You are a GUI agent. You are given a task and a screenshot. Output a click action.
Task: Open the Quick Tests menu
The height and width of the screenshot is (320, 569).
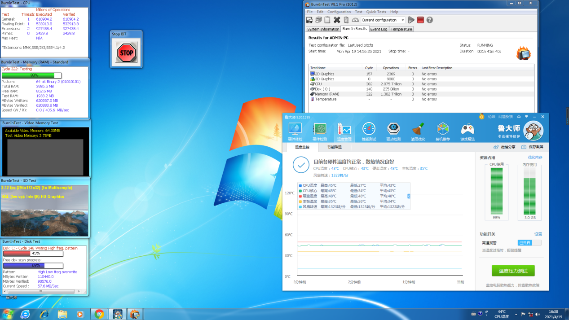click(376, 12)
